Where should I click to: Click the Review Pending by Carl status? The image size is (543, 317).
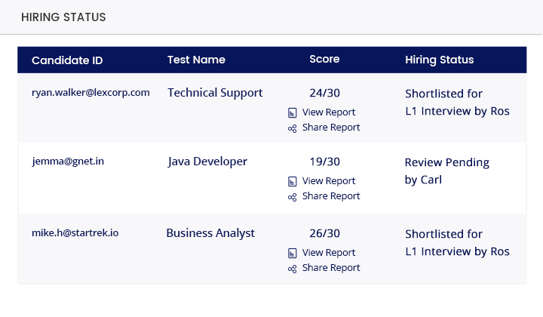(446, 171)
